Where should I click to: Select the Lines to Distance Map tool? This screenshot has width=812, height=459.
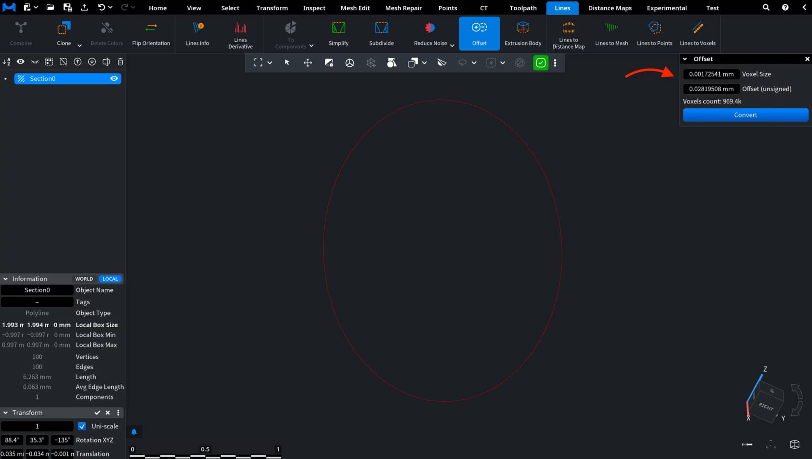[x=568, y=34]
